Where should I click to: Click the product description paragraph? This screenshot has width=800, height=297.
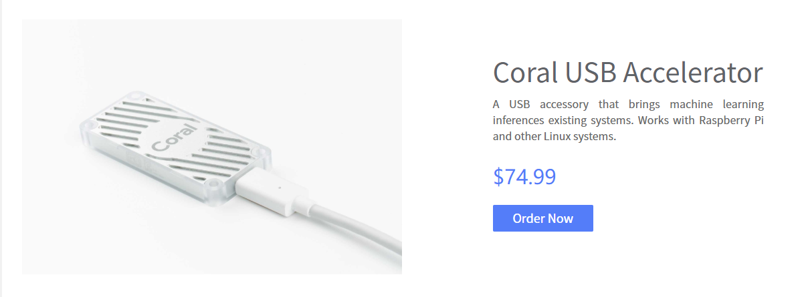coord(628,121)
